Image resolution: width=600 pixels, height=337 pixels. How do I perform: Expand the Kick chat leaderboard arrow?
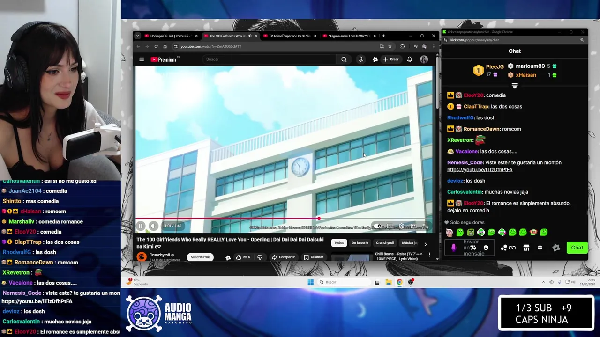pos(515,86)
